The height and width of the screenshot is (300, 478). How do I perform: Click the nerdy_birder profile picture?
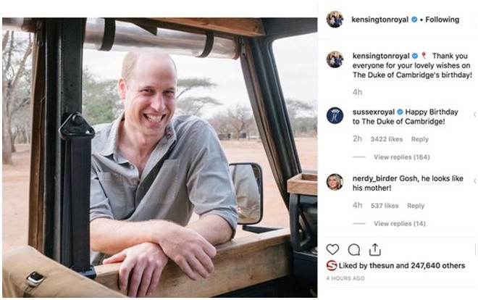point(335,182)
